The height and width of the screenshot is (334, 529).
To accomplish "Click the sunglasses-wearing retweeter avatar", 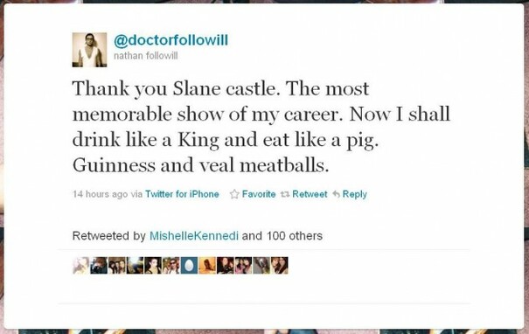I will pyautogui.click(x=171, y=265).
